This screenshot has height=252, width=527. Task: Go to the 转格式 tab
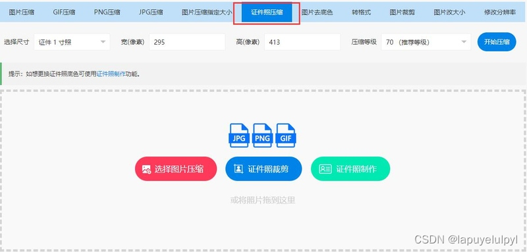click(x=361, y=13)
